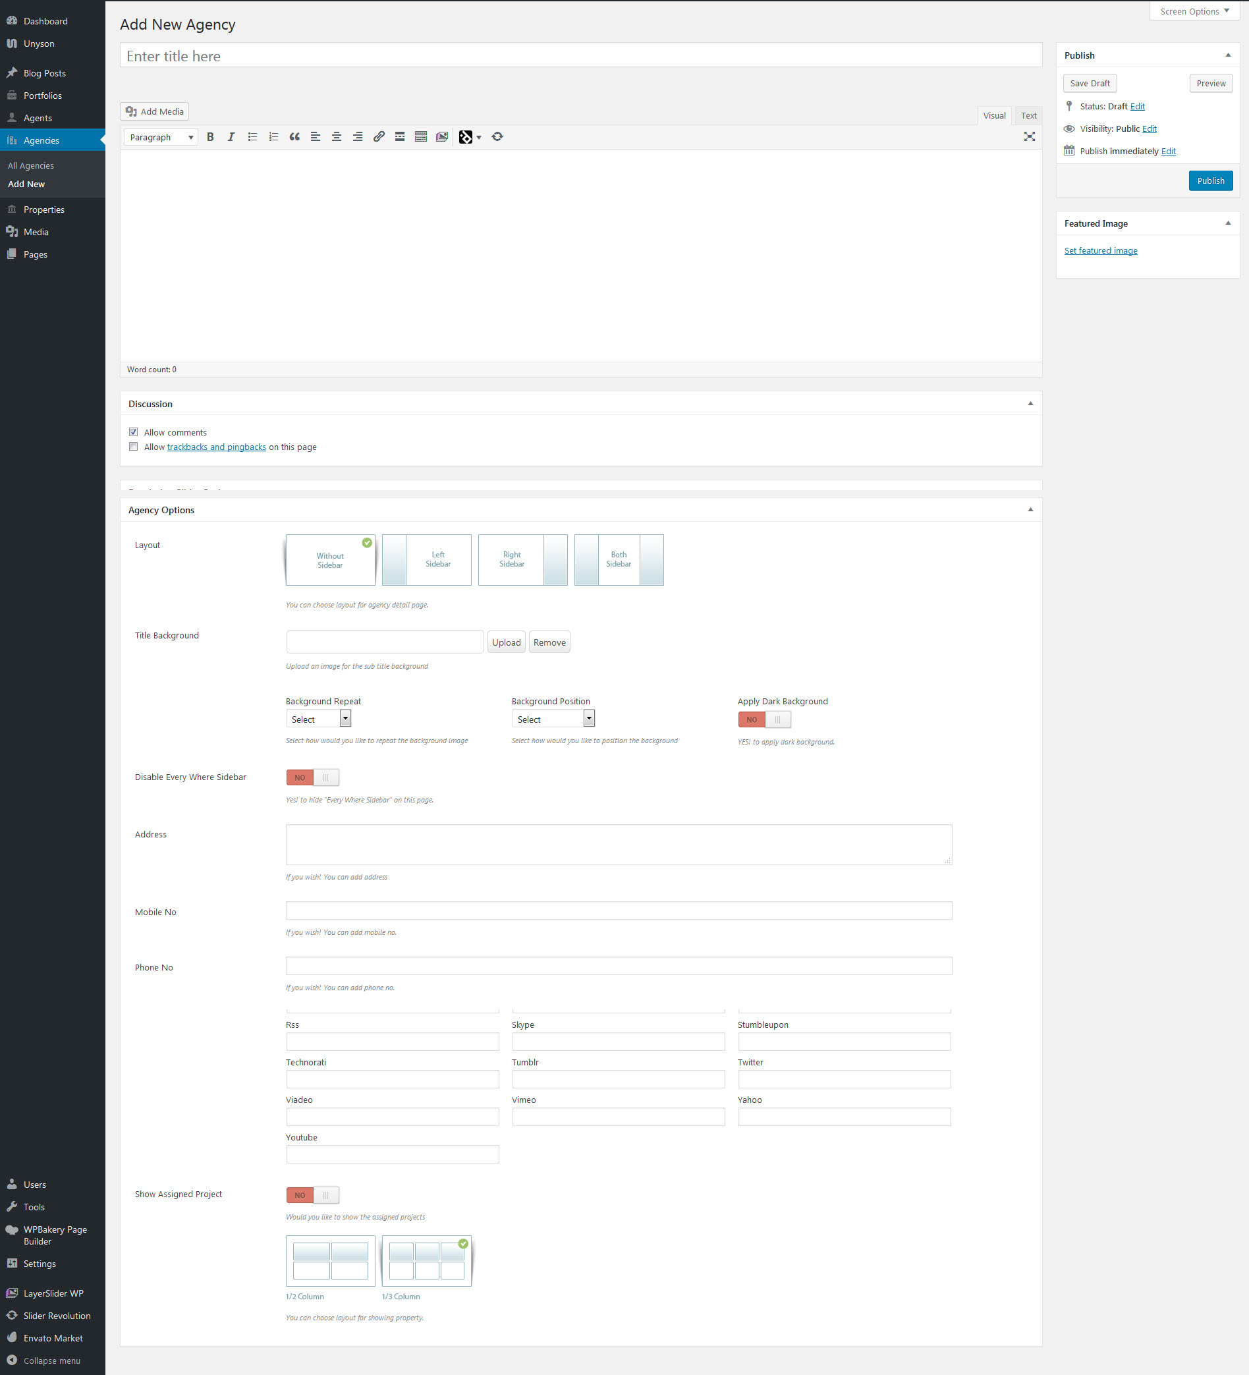Apply numbered list formatting

point(273,137)
